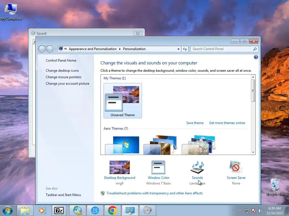Launch Windows Media Player from the taskbar

point(42,210)
